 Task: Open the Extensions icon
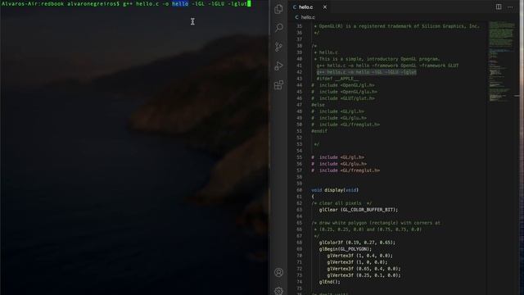point(278,85)
